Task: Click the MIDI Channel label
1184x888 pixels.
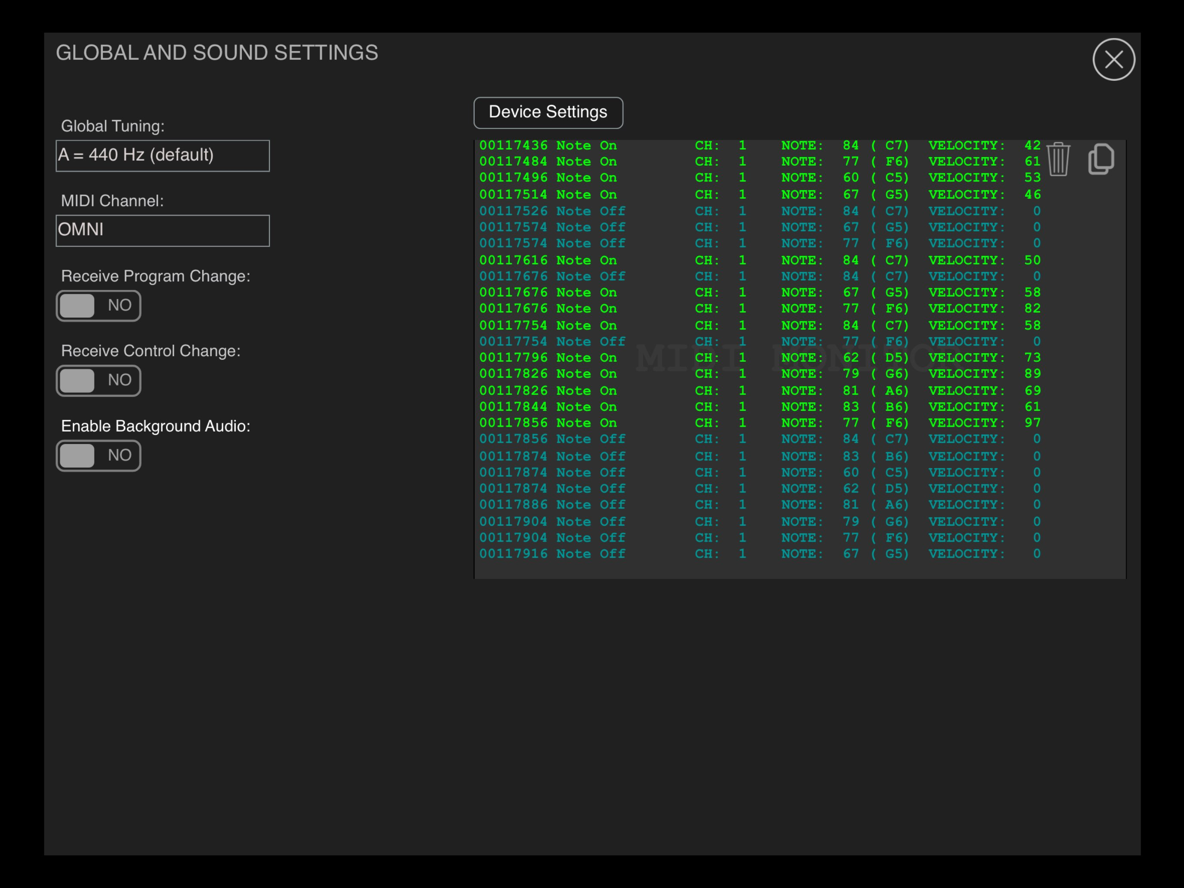Action: click(x=112, y=201)
